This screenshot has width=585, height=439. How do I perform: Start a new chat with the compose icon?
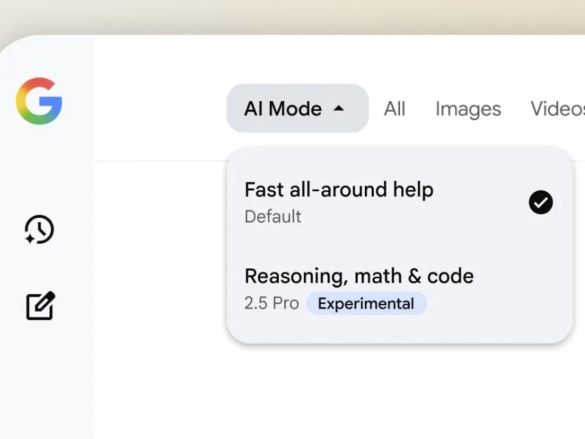click(x=40, y=306)
